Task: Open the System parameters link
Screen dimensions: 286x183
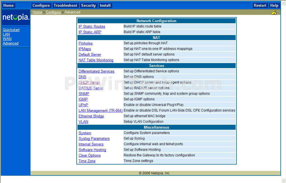Action: (x=85, y=133)
